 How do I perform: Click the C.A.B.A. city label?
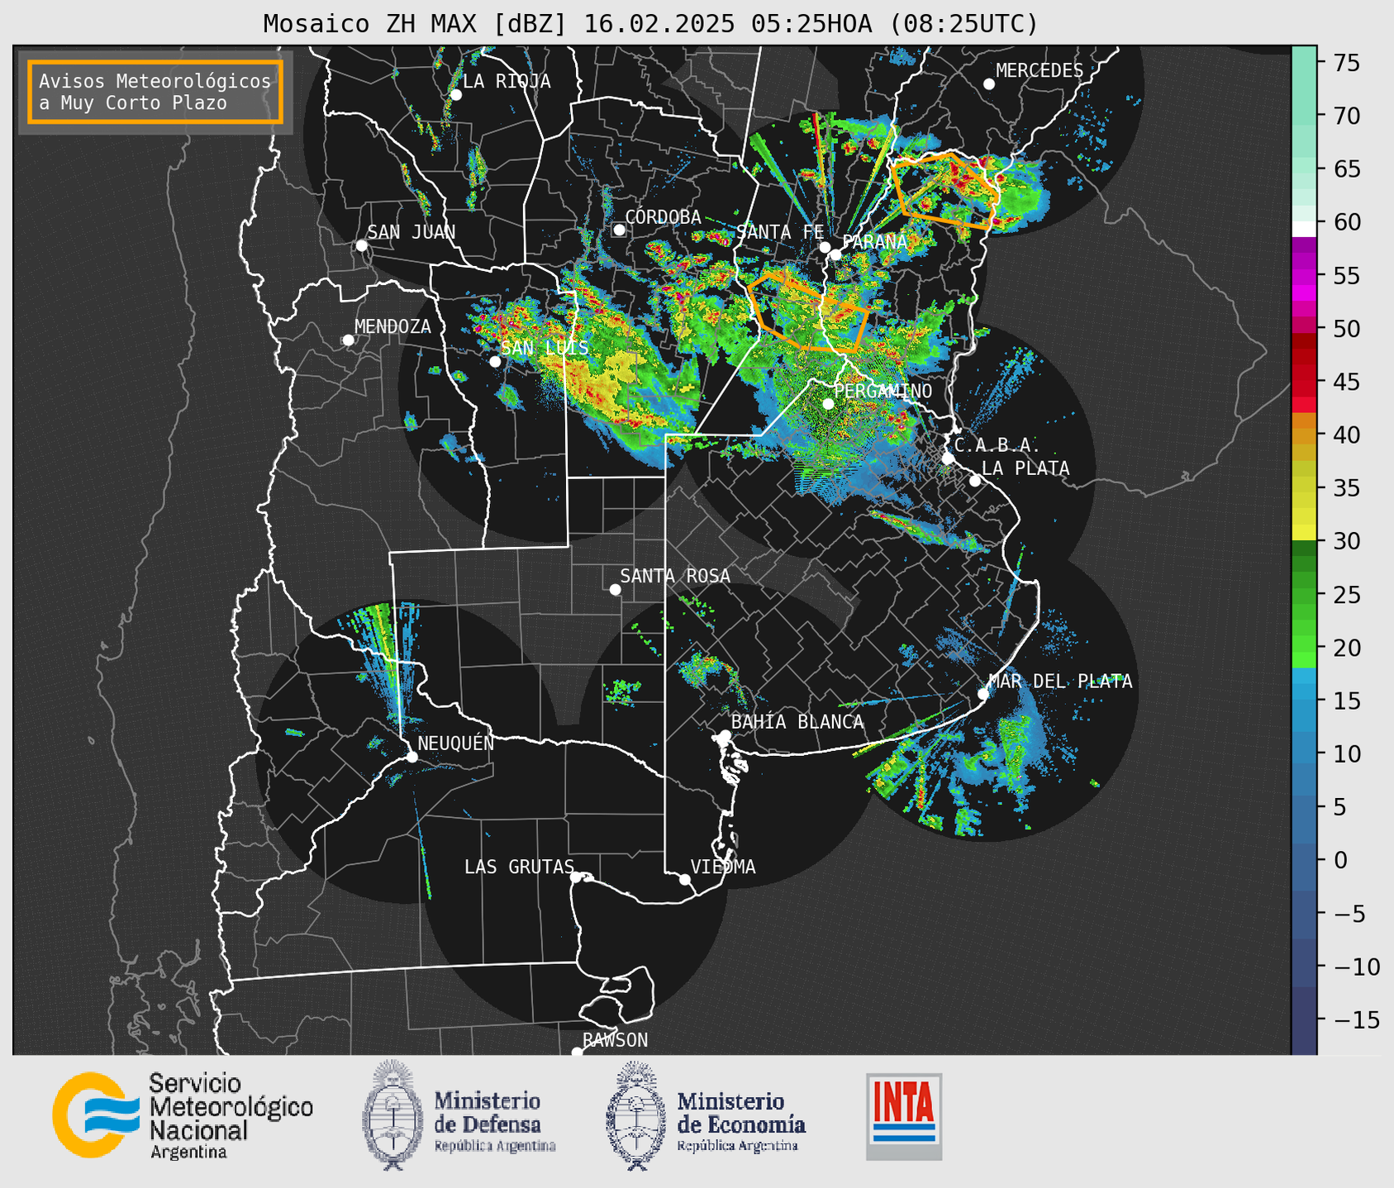(x=997, y=445)
